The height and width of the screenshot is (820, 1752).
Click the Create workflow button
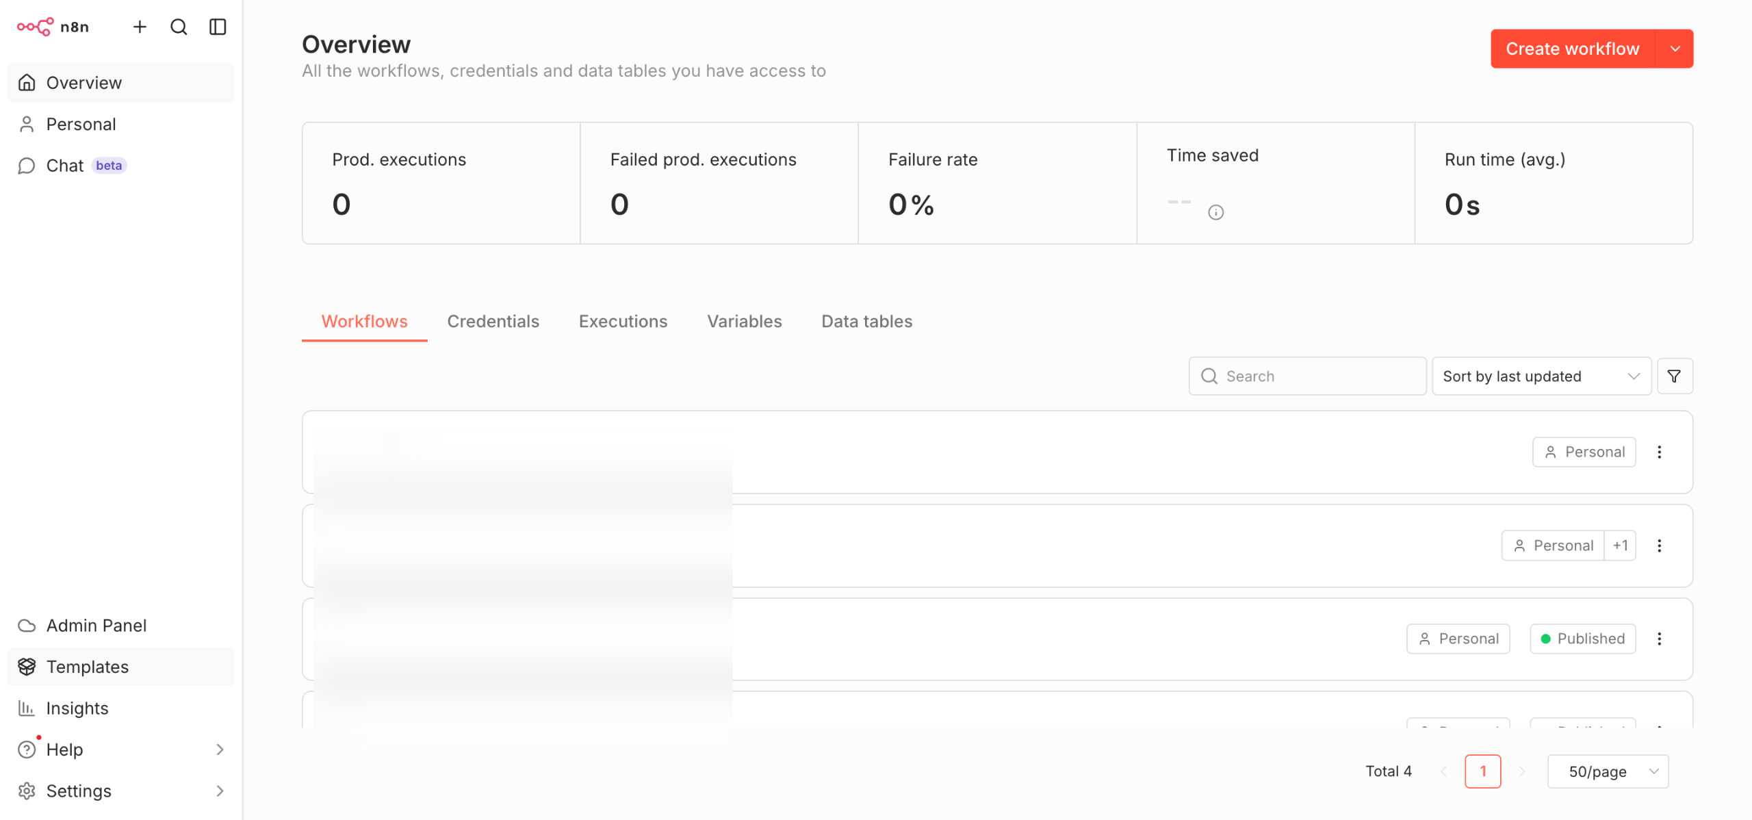[x=1572, y=49]
